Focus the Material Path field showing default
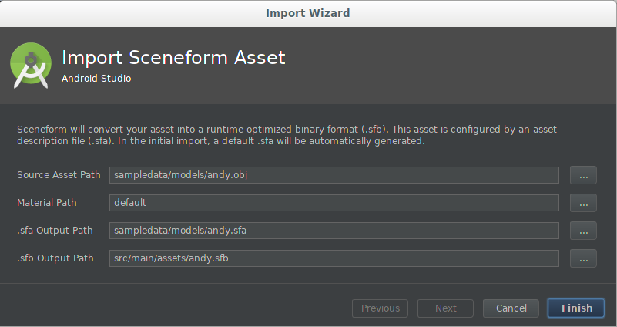This screenshot has width=617, height=327. point(334,203)
